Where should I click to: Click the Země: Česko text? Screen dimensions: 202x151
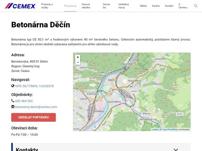(21, 71)
